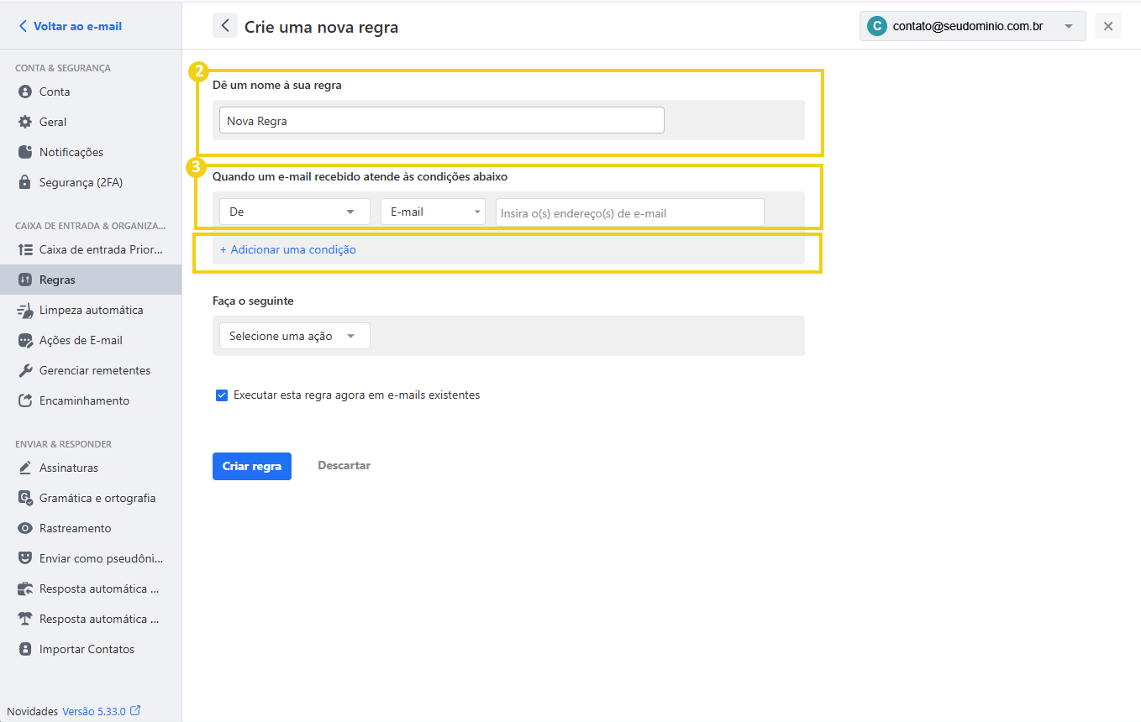Screen dimensions: 1141x722
Task: Open Caixa de entrada Prioritária settings
Action: click(24, 249)
